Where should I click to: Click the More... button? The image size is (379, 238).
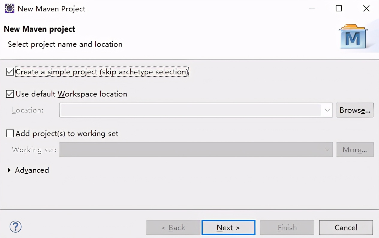(x=355, y=150)
